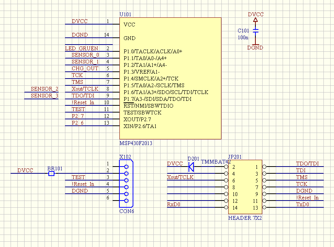Click the DVCC label left of BR101
This screenshot has height=247, width=334.
pyautogui.click(x=25, y=170)
